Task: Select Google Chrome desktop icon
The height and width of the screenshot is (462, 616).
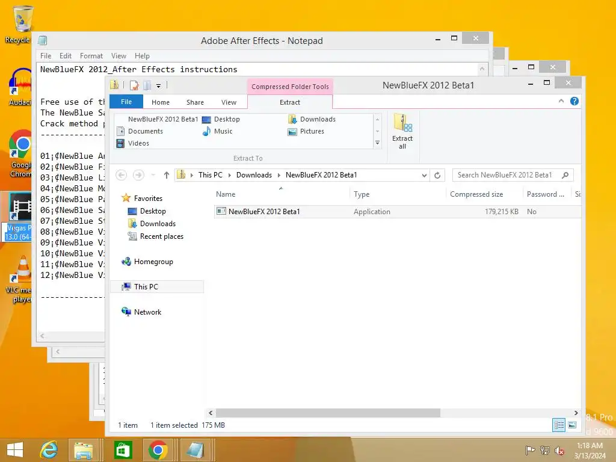Action: 20,154
